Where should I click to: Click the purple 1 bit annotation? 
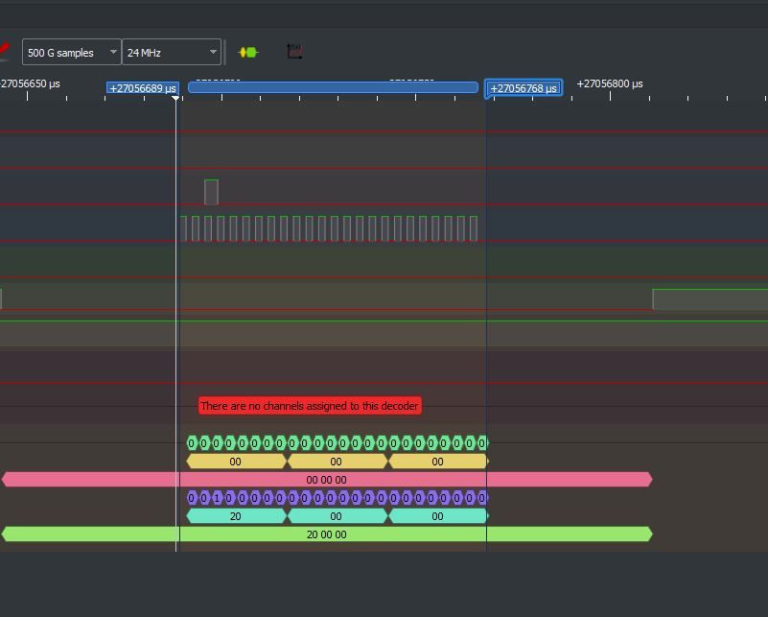click(x=217, y=498)
